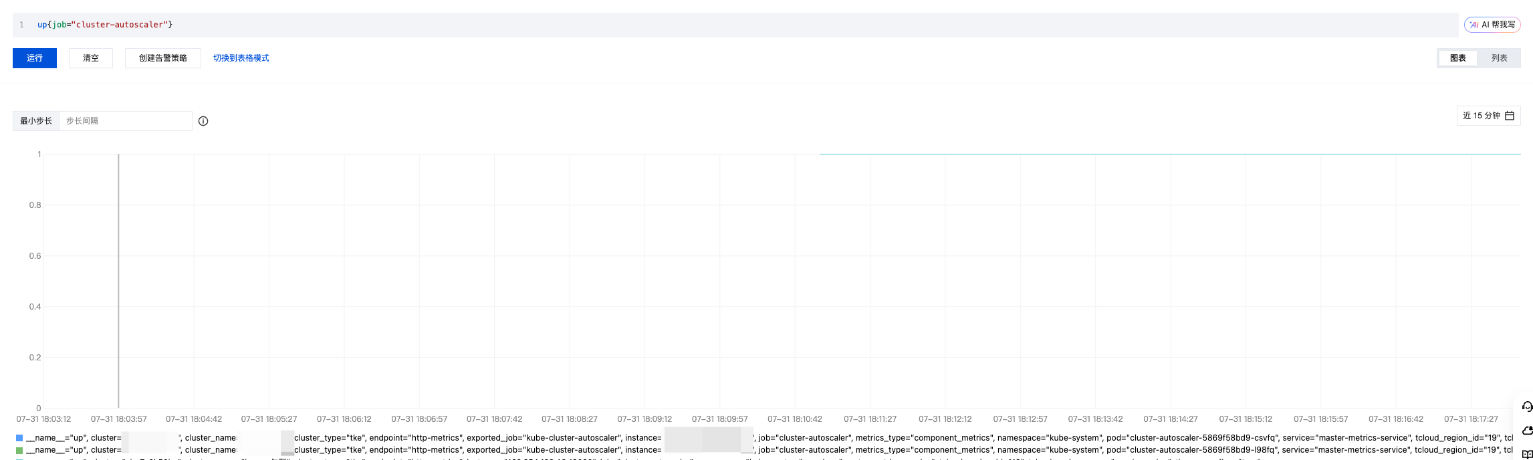Click into the PromQL query editor
This screenshot has width=1533, height=460.
click(x=735, y=25)
